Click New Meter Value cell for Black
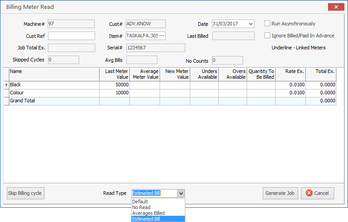 [x=175, y=85]
